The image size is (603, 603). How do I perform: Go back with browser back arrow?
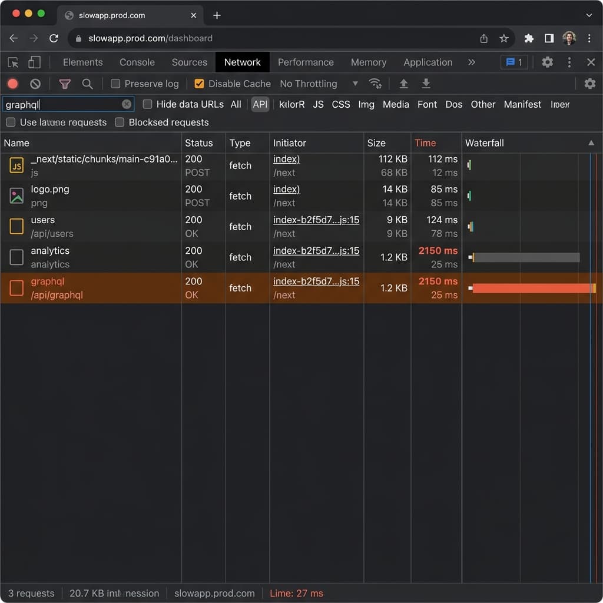(14, 38)
